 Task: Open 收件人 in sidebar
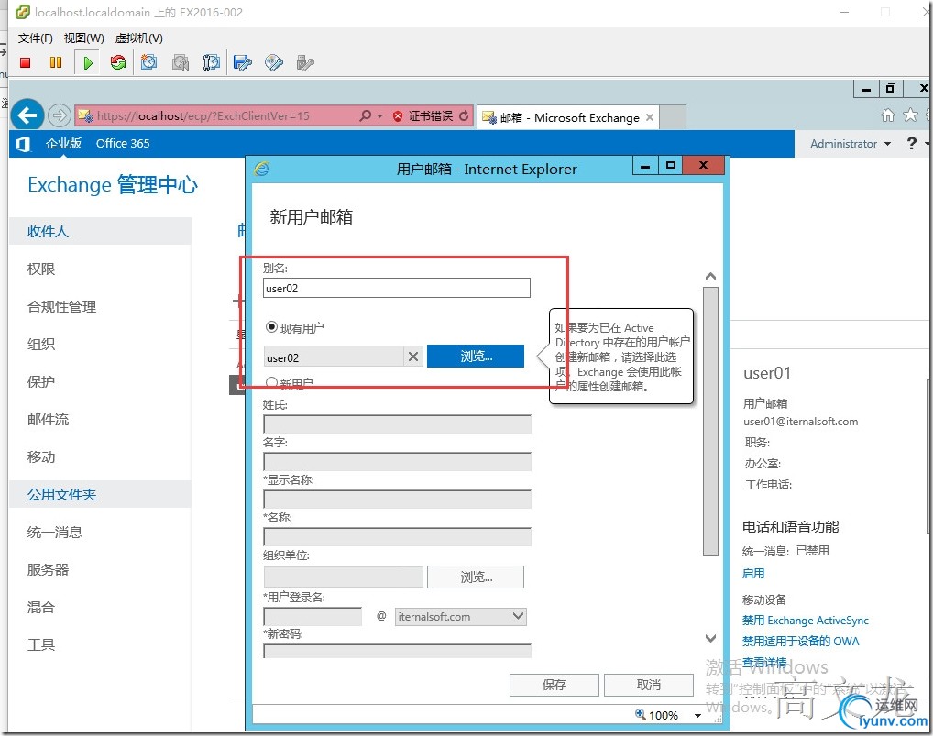[x=100, y=232]
